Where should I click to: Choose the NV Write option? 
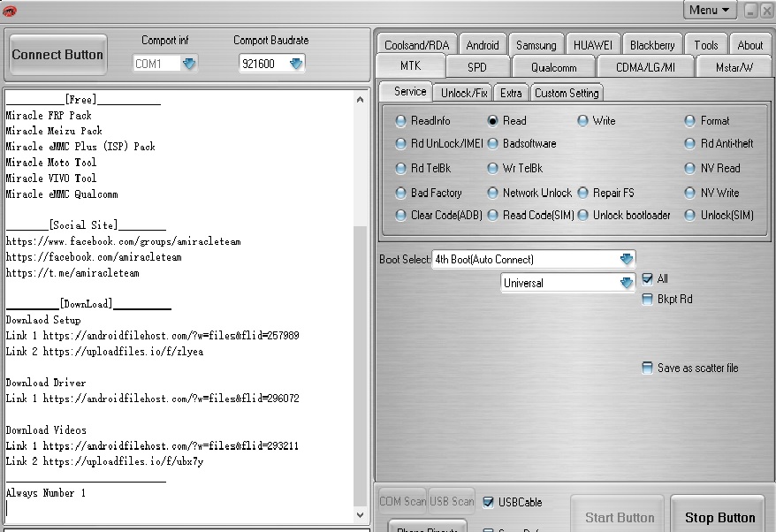(691, 193)
